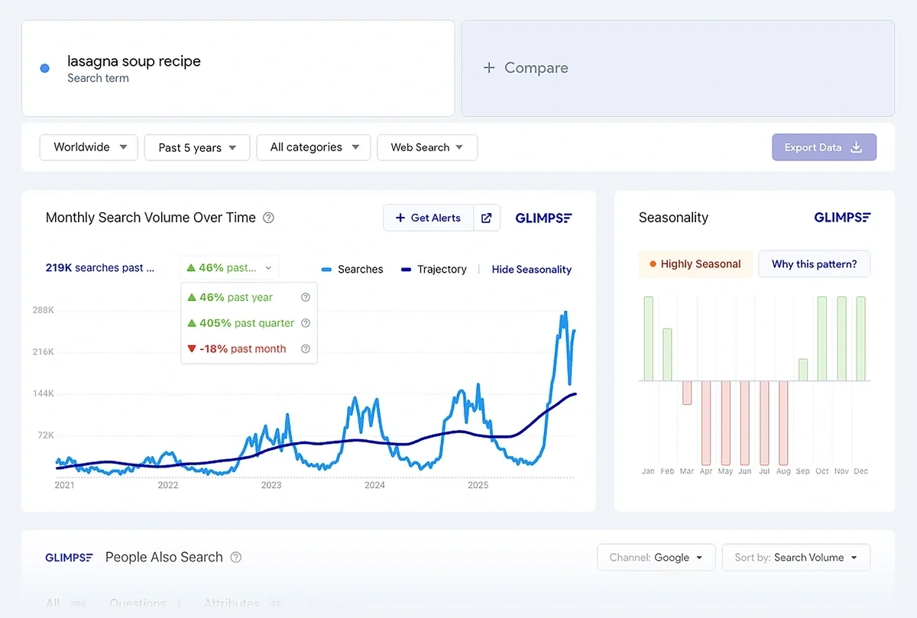The height and width of the screenshot is (618, 917).
Task: Click the help icon beside Monthly Search Volume
Action: 268,218
